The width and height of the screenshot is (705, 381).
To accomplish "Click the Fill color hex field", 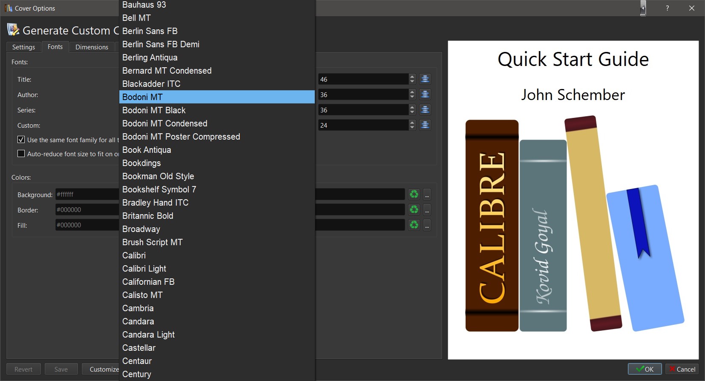I will tap(87, 225).
